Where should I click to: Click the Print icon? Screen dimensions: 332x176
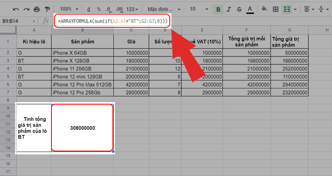[37, 9]
